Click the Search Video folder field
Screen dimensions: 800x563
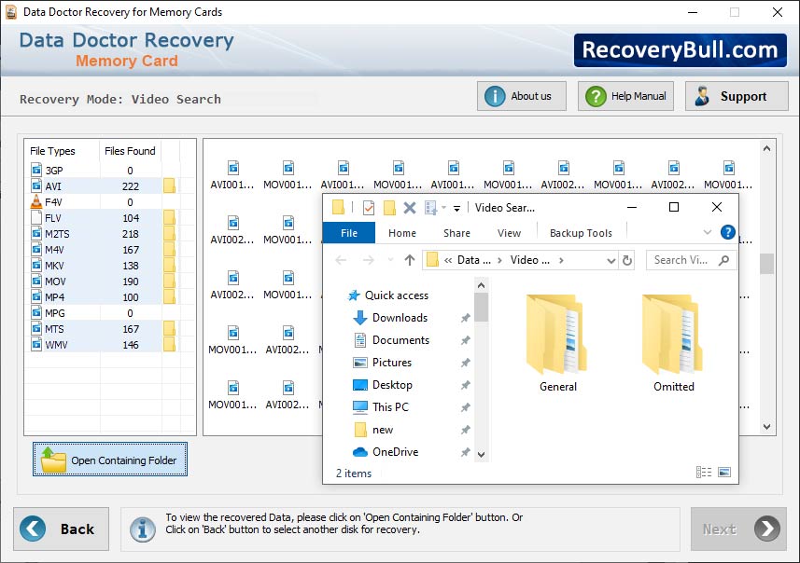pos(691,260)
